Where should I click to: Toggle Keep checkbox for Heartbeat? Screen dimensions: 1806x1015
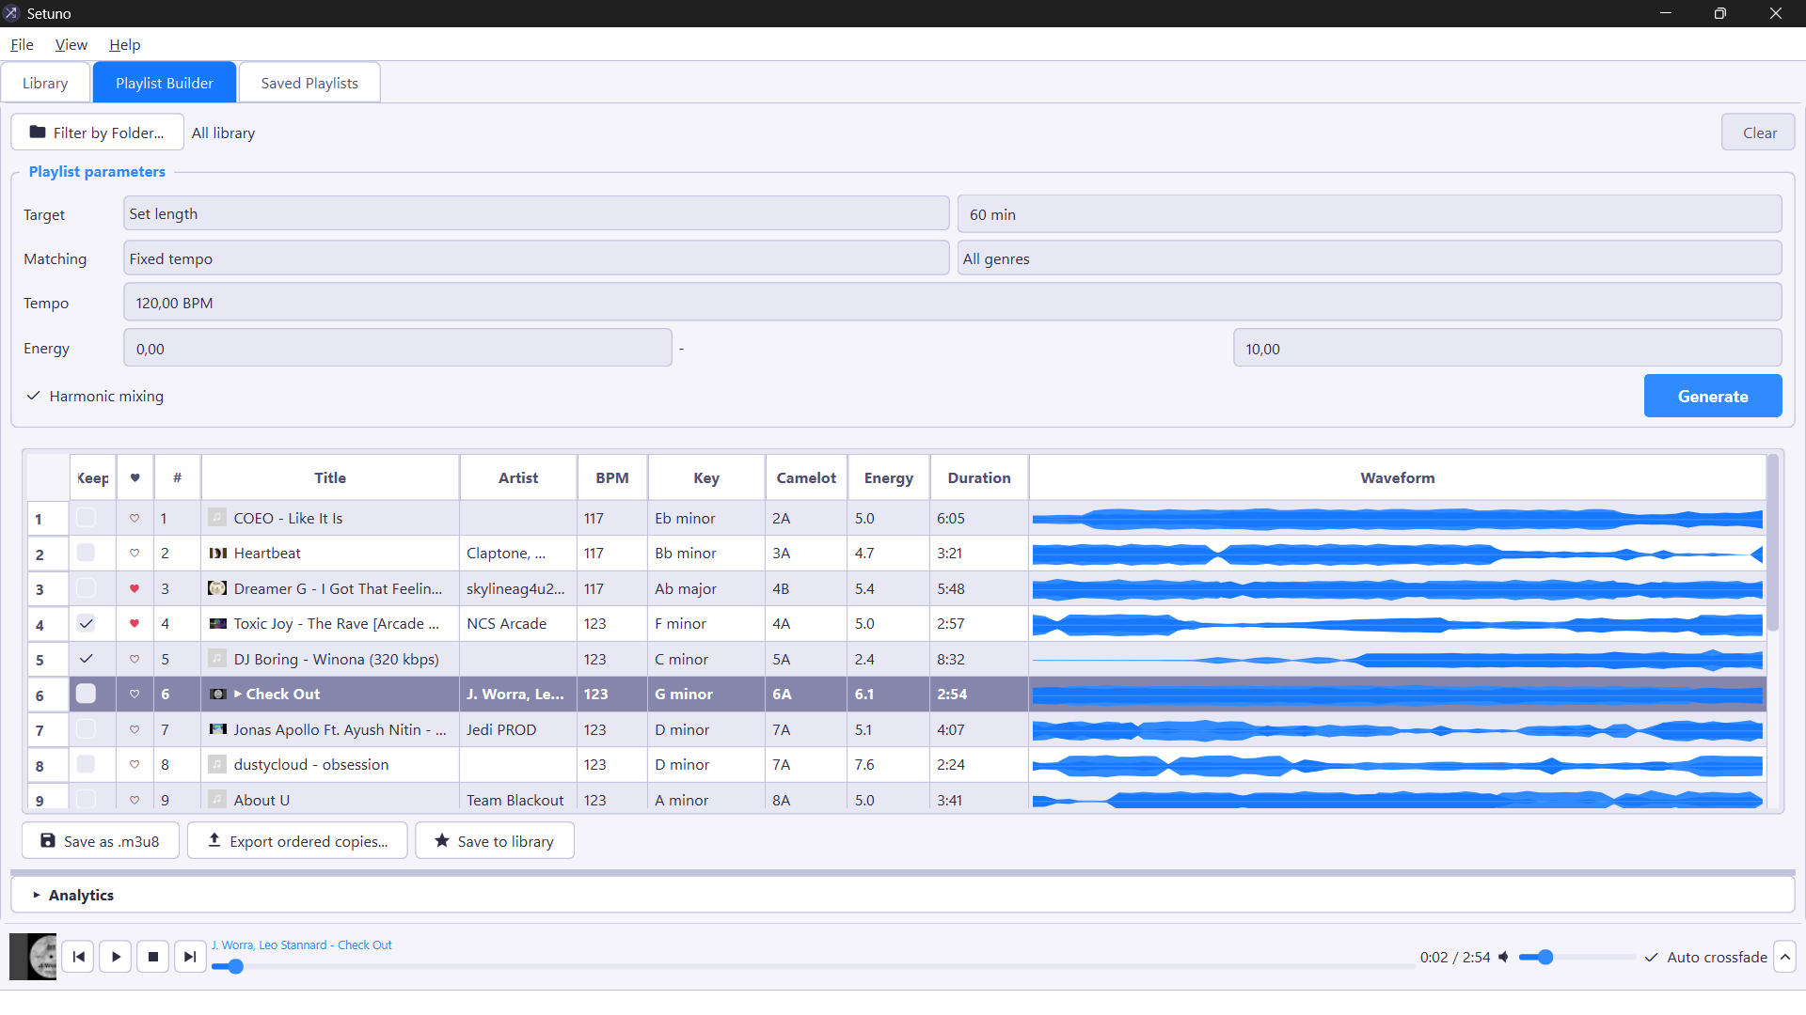point(86,553)
